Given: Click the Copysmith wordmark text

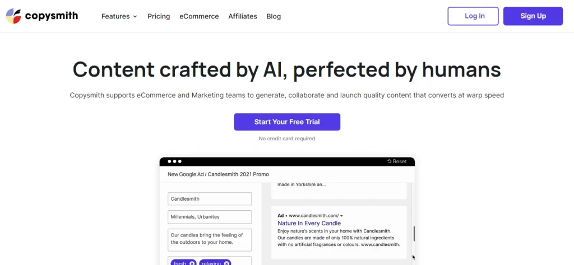Looking at the screenshot, I should [51, 16].
